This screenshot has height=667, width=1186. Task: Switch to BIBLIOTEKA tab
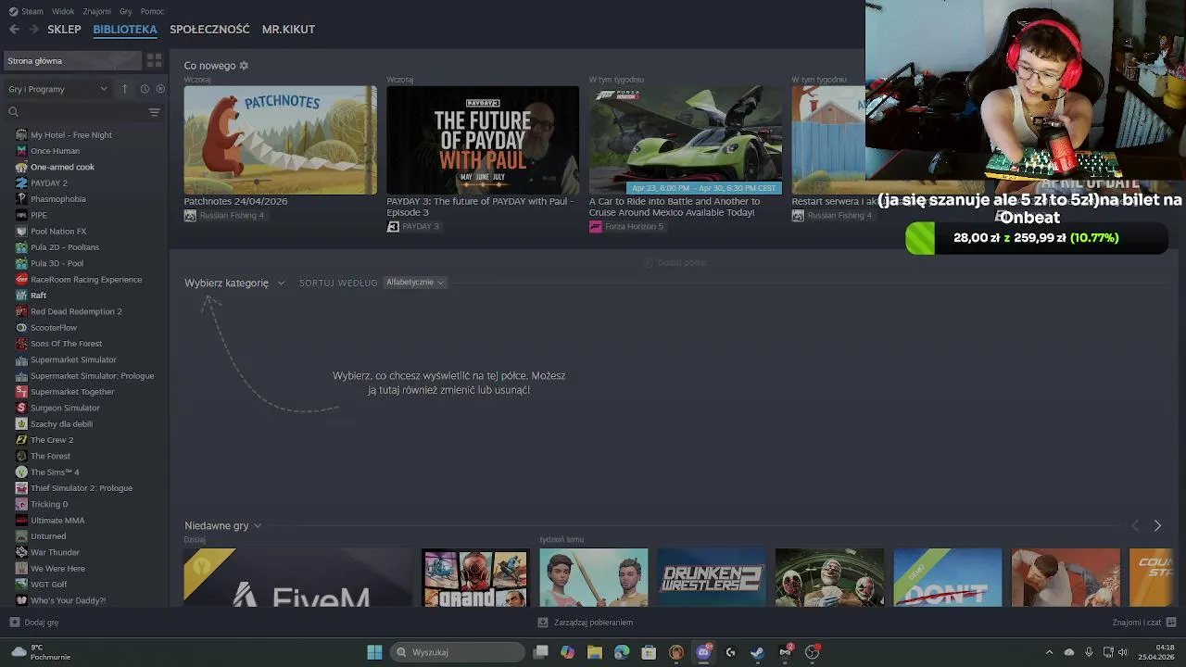coord(125,30)
